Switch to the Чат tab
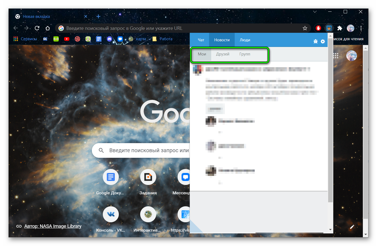Screen dimensions: 377x246 click(201, 40)
